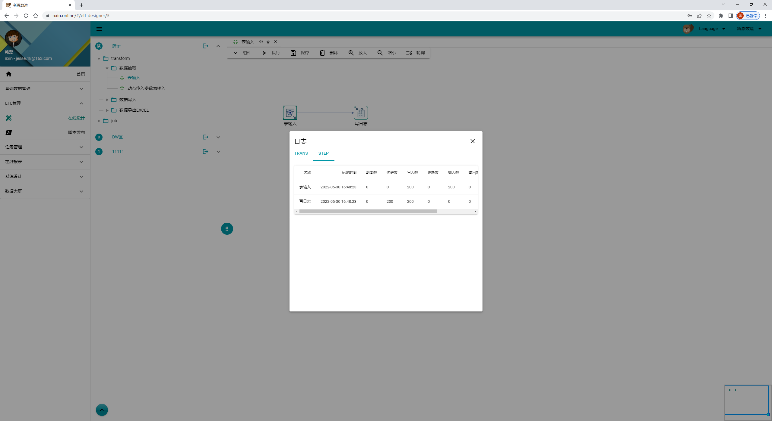Select the STEP log tab
Image resolution: width=772 pixels, height=421 pixels.
tap(323, 153)
